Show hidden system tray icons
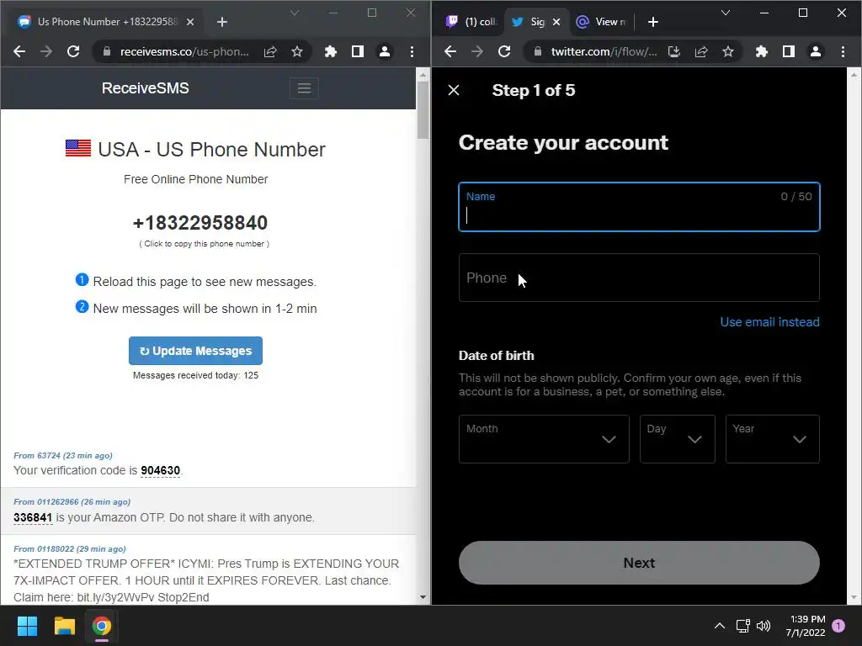This screenshot has height=646, width=862. tap(719, 626)
